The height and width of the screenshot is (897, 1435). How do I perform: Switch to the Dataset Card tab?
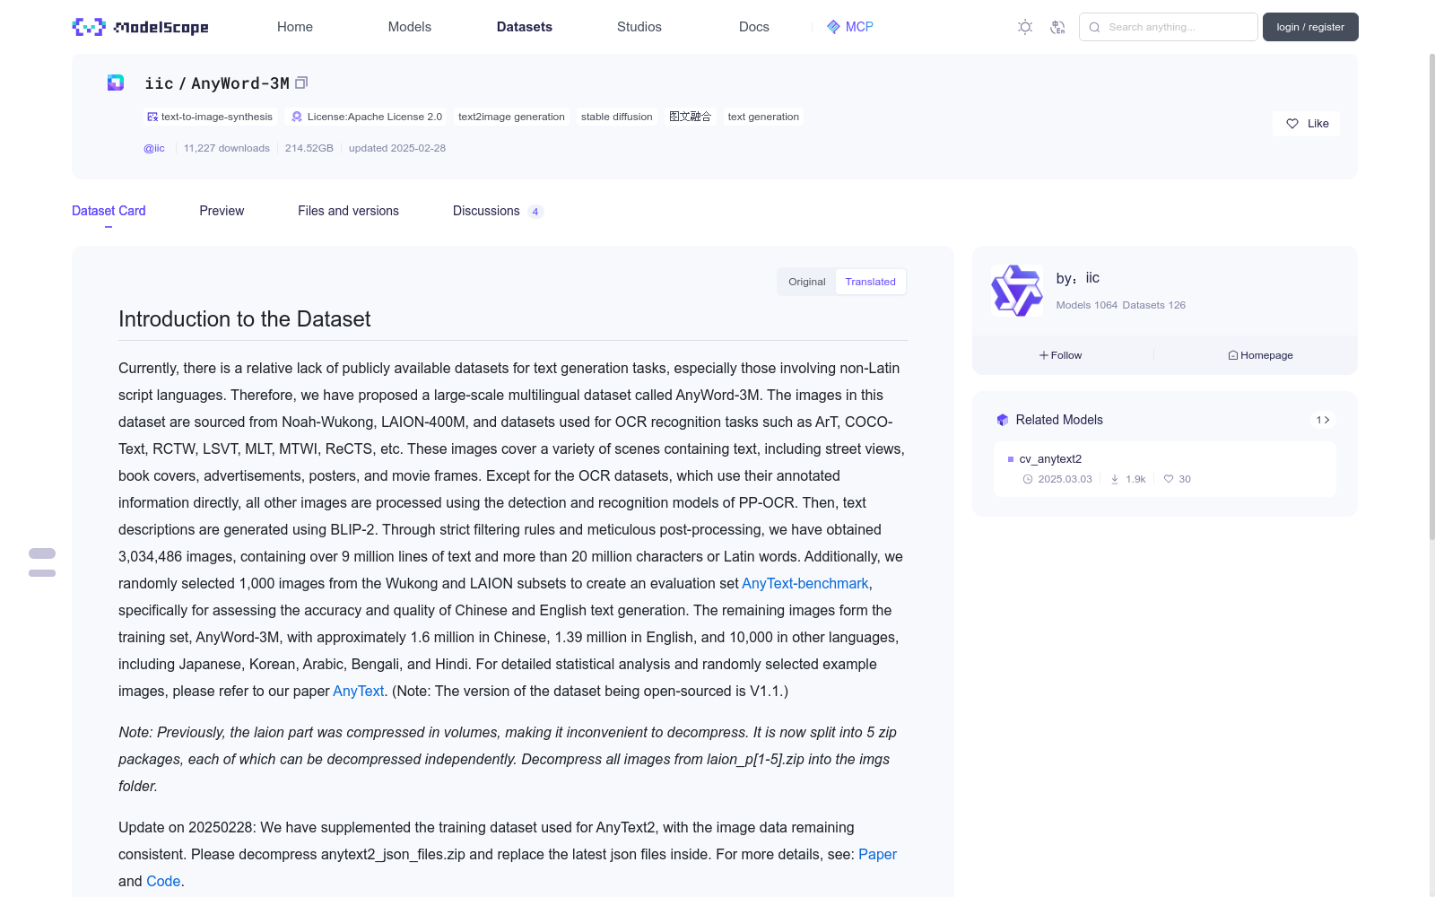pos(109,211)
